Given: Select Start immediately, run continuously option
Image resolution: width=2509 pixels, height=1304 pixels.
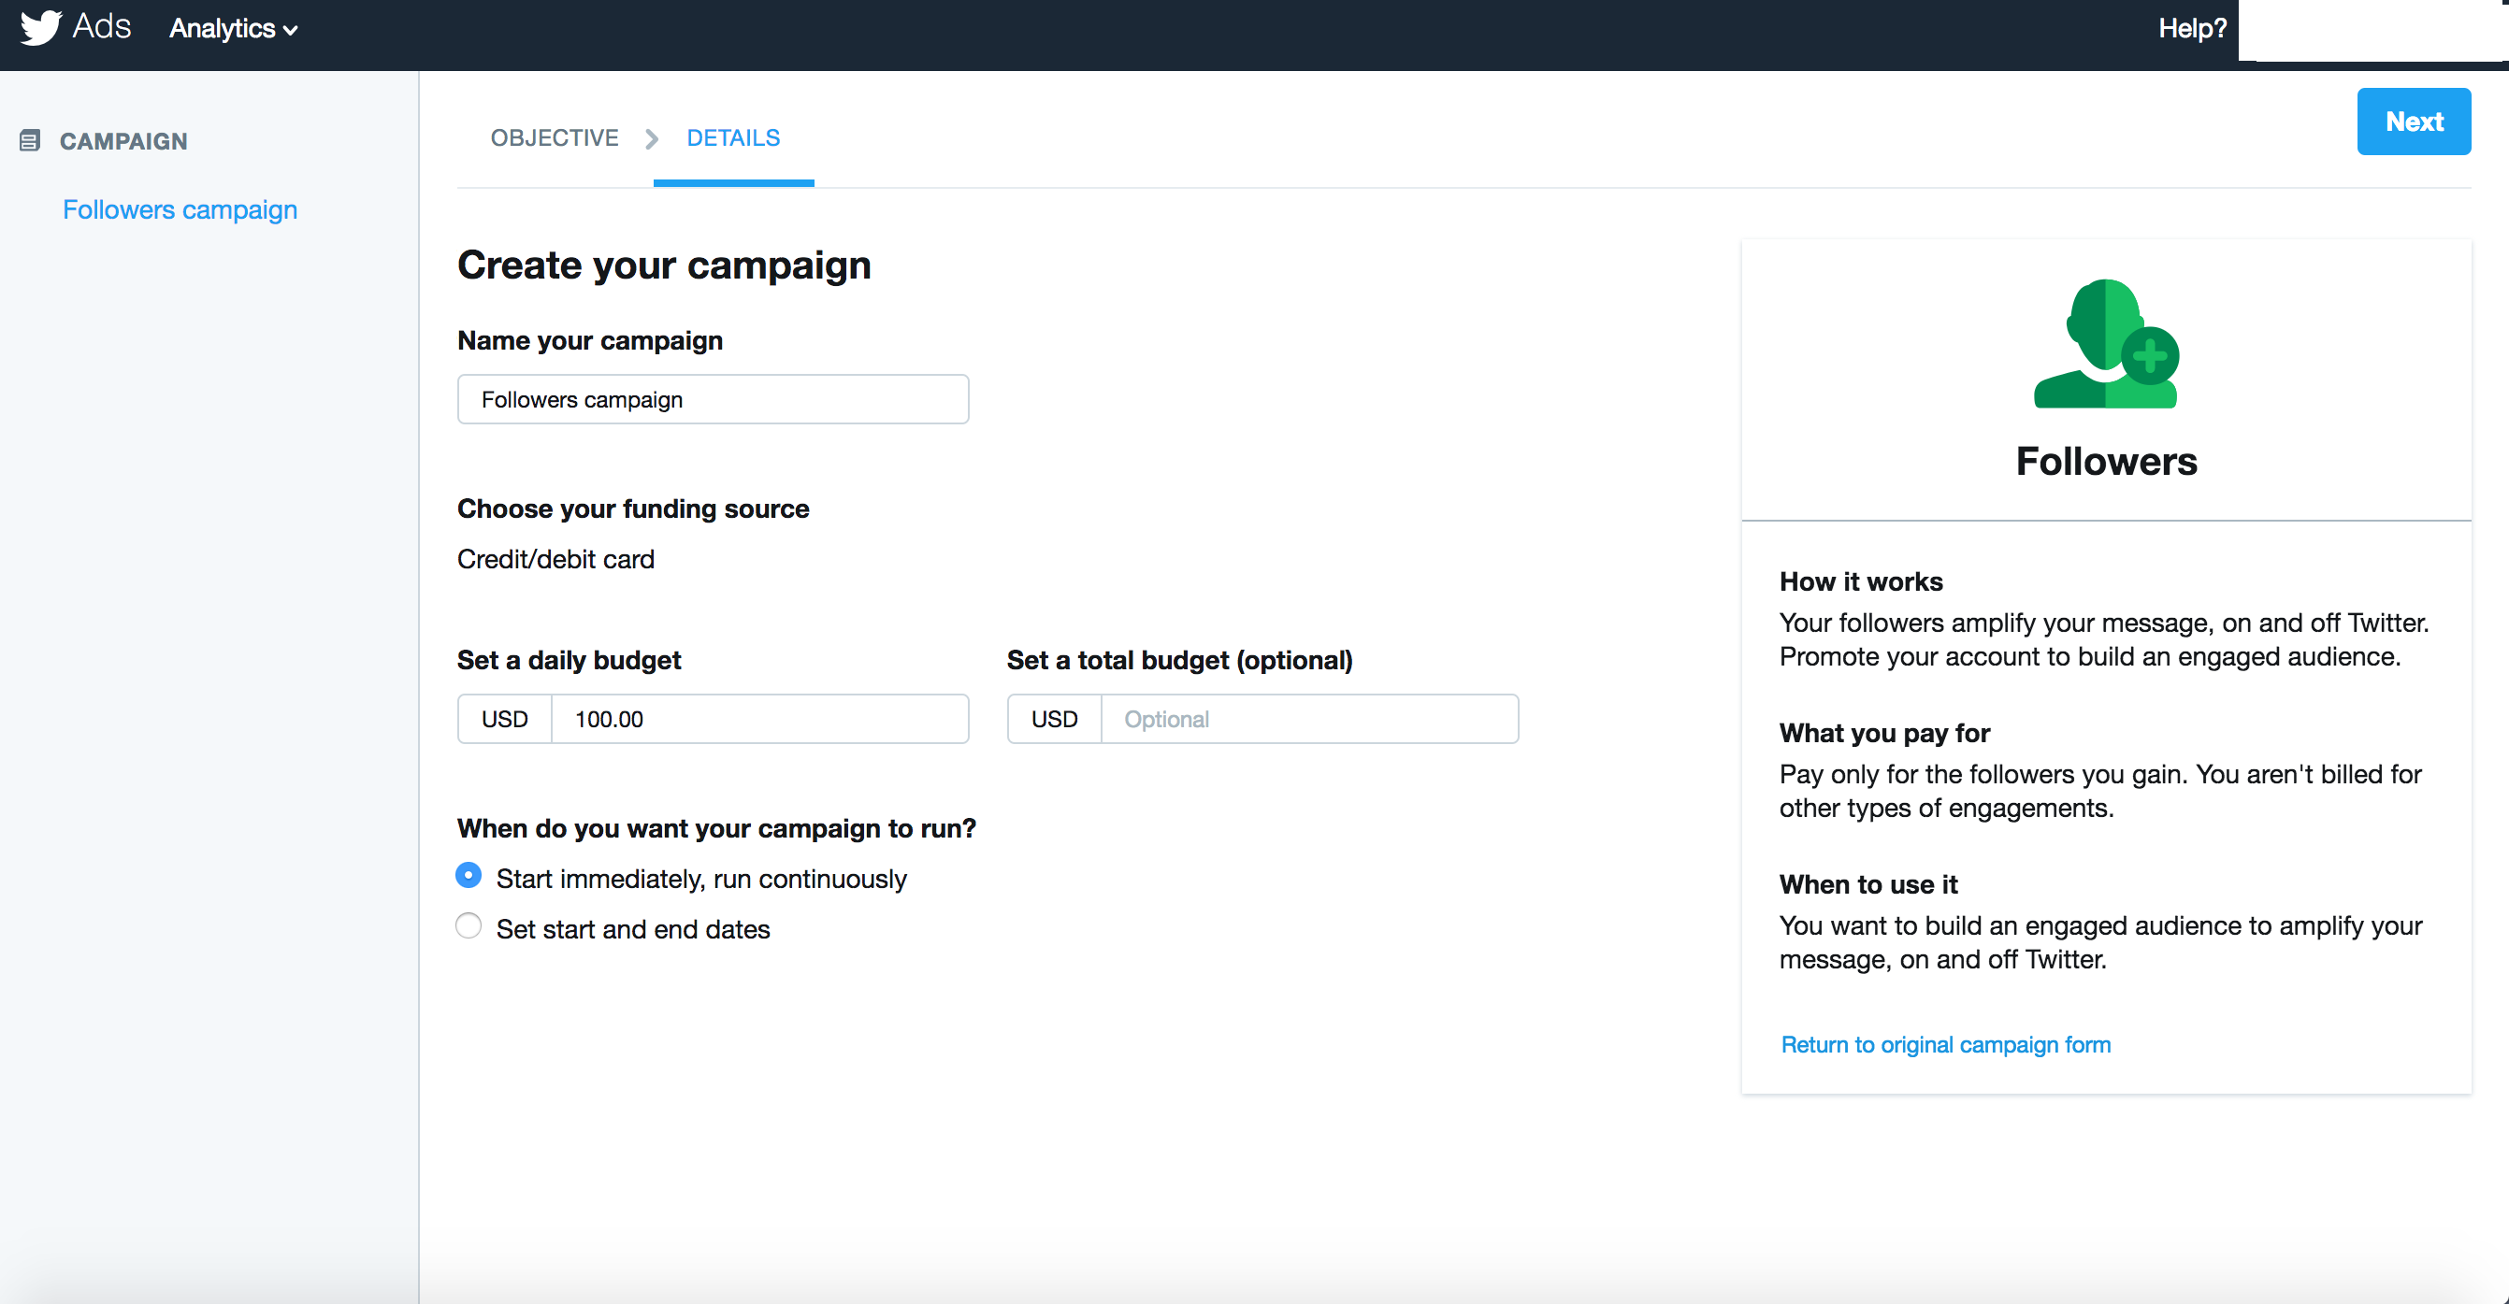Looking at the screenshot, I should (x=469, y=876).
